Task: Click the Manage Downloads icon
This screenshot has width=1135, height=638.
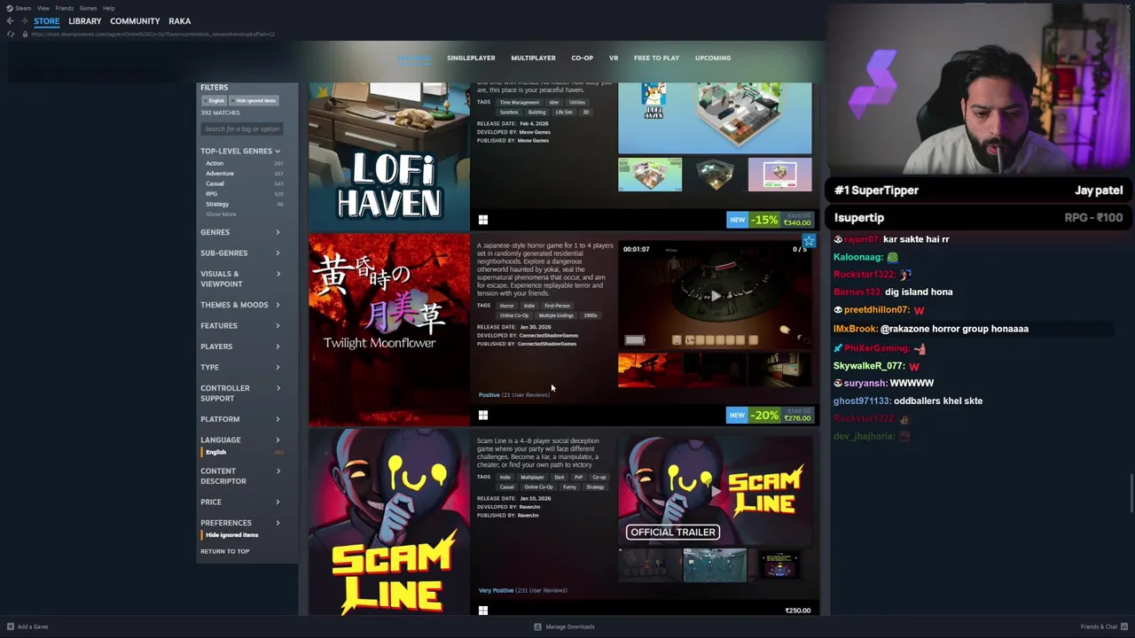Action: tap(537, 626)
